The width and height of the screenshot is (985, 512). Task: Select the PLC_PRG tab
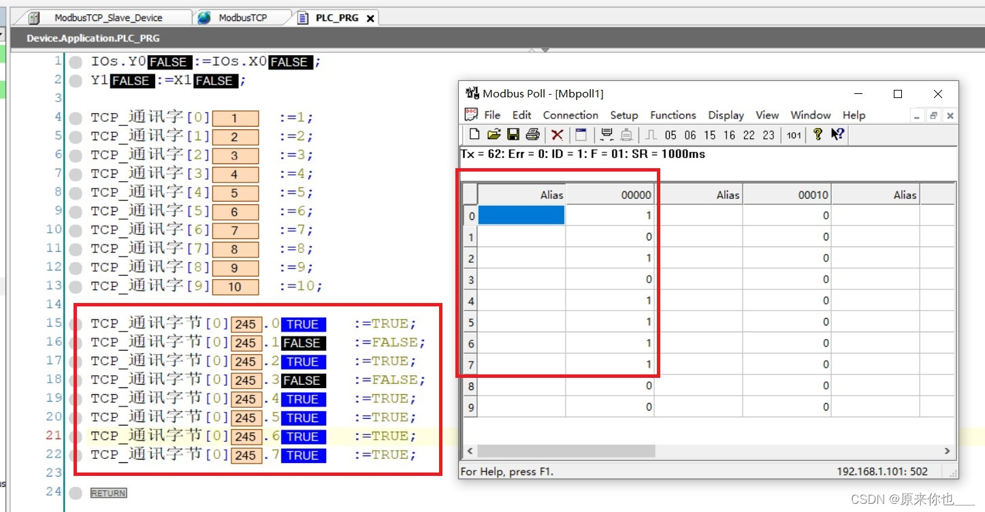pos(337,18)
